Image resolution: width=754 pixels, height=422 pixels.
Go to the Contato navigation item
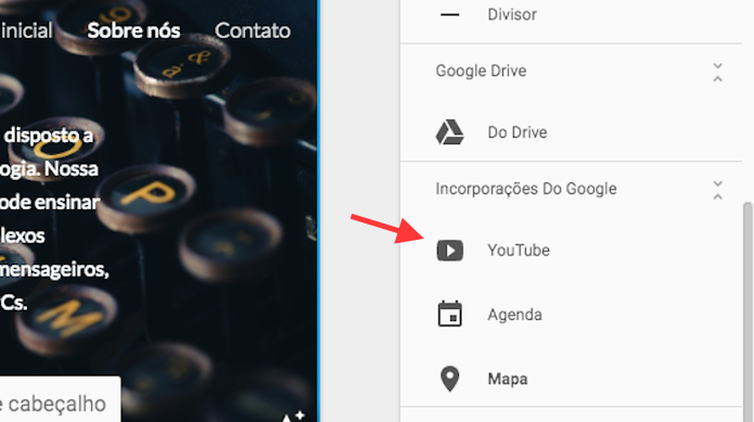(x=252, y=31)
